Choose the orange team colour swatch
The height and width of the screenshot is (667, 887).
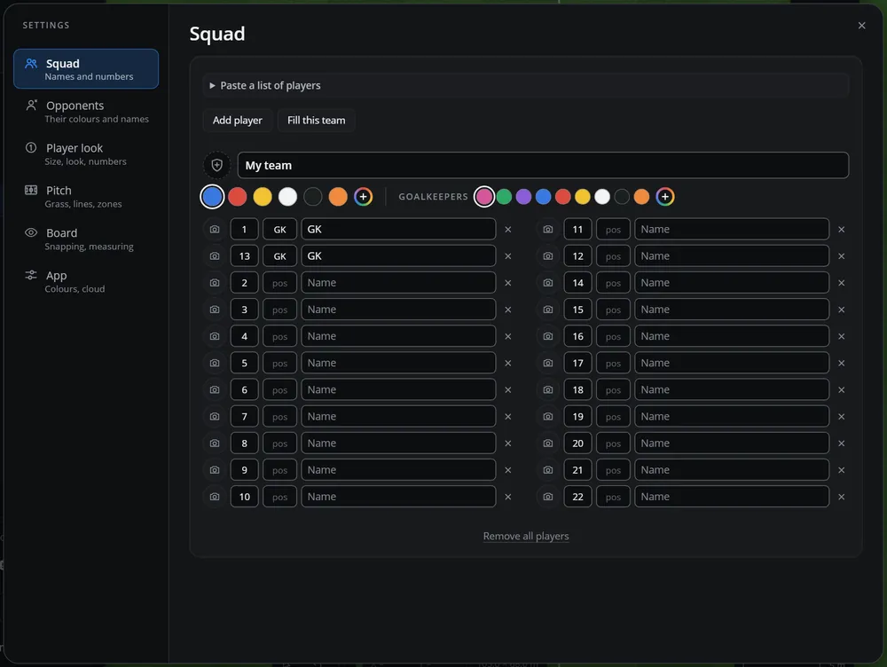[338, 197]
